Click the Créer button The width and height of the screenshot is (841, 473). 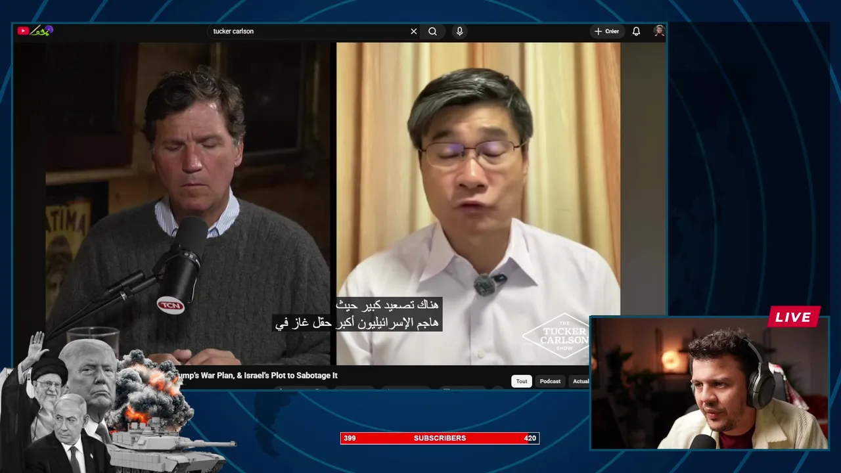(x=607, y=31)
